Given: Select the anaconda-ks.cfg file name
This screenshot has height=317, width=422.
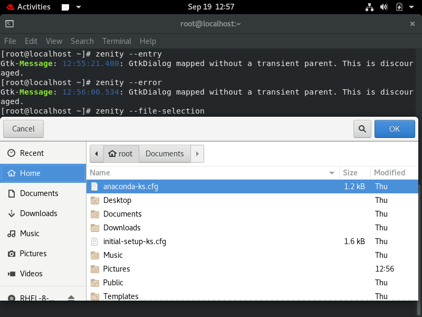Looking at the screenshot, I should pyautogui.click(x=130, y=187).
